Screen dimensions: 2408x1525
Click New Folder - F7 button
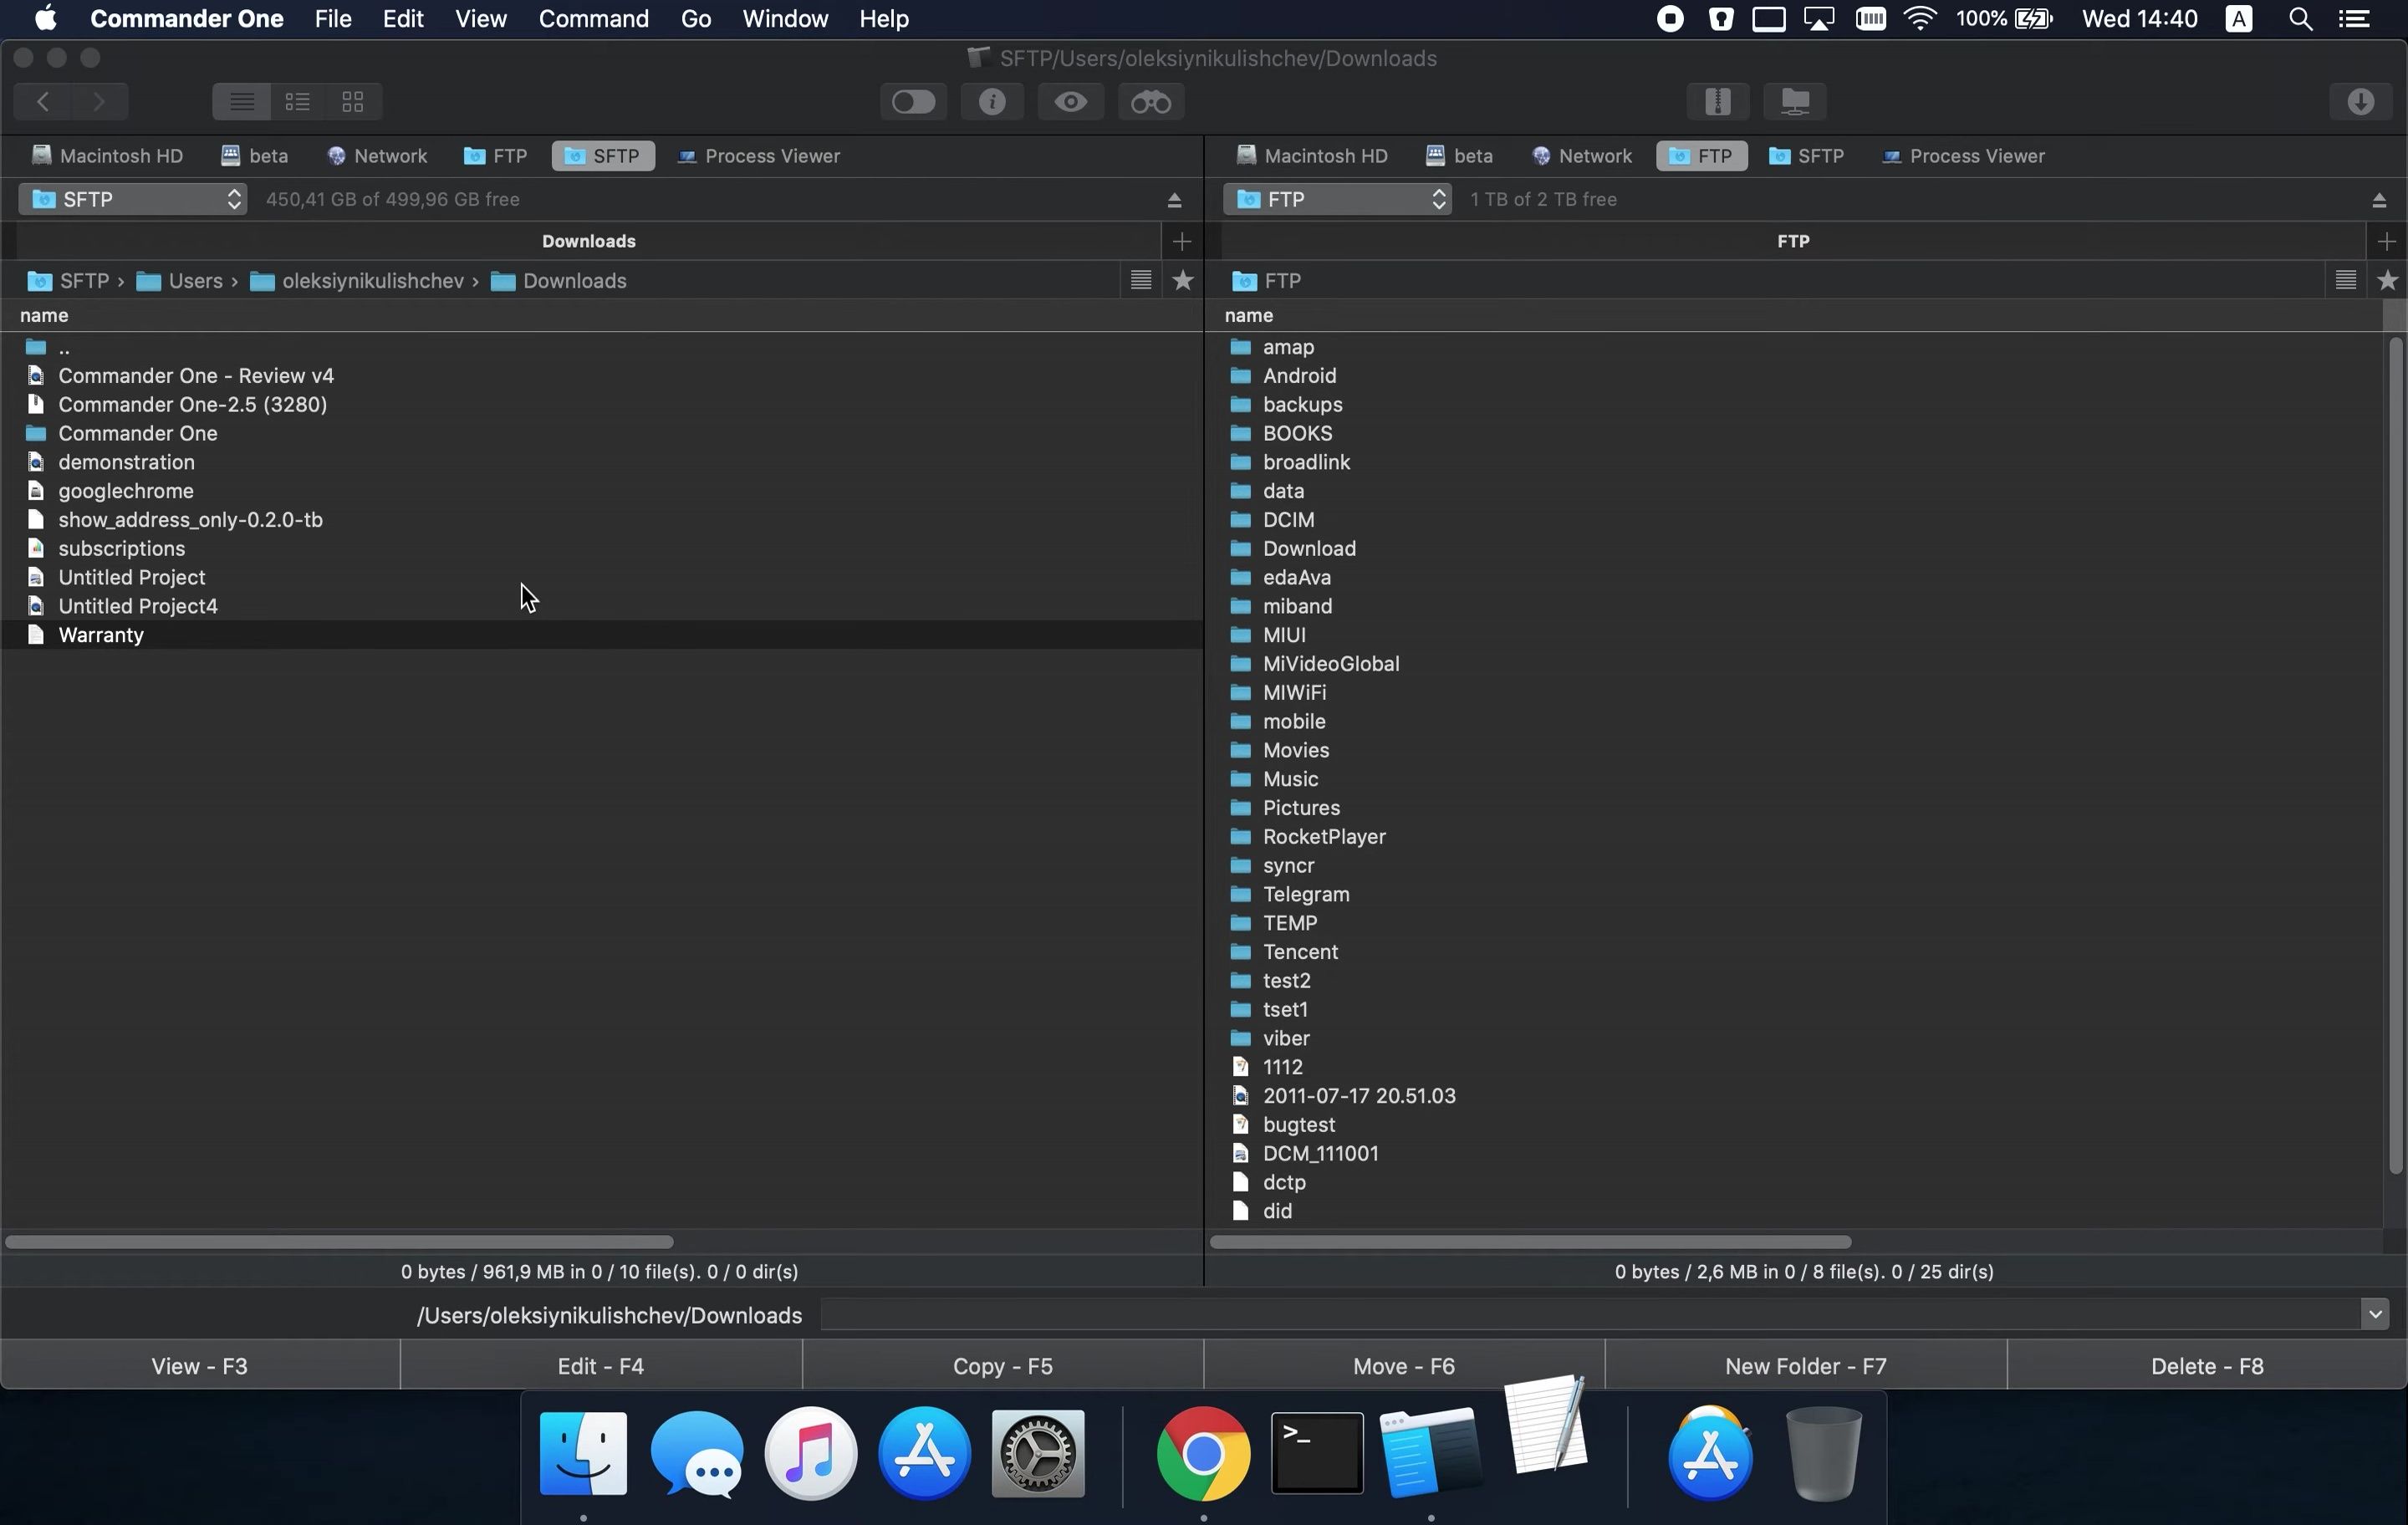point(1806,1366)
